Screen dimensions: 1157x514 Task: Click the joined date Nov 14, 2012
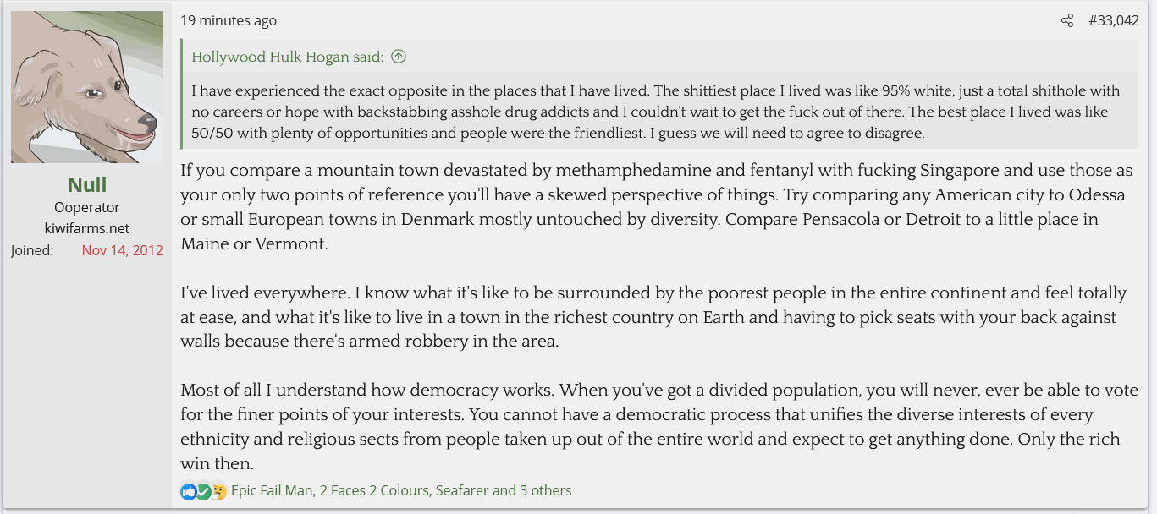122,250
